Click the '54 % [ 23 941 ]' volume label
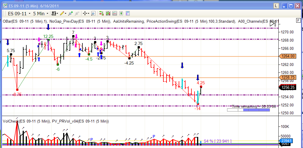This screenshot has height=148, width=303. (x=217, y=141)
